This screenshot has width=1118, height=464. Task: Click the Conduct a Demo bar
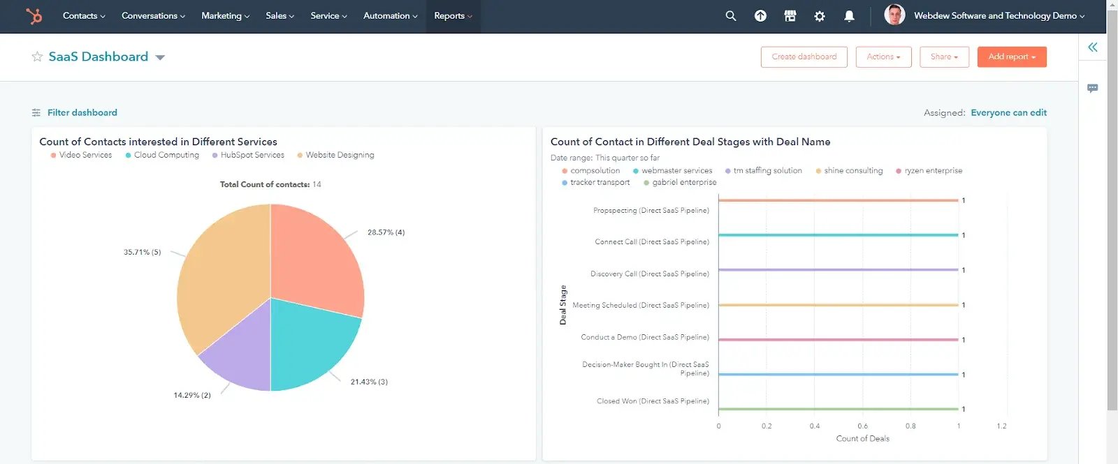click(838, 340)
